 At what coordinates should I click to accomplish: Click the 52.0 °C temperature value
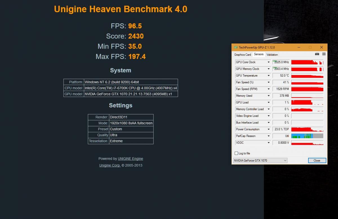[x=281, y=76]
